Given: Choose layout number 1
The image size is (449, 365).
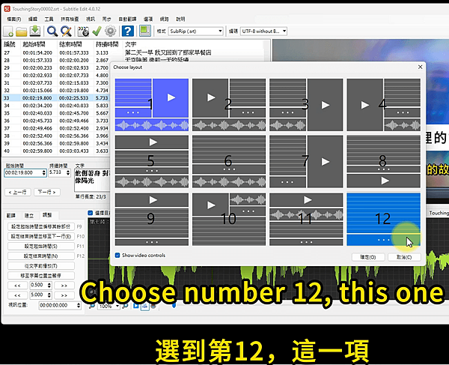Looking at the screenshot, I should (x=152, y=105).
